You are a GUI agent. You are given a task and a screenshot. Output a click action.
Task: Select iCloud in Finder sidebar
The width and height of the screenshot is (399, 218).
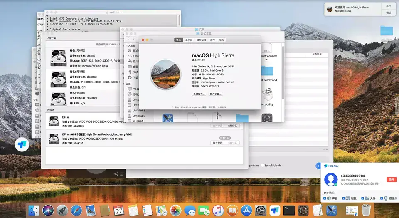[x=135, y=56]
